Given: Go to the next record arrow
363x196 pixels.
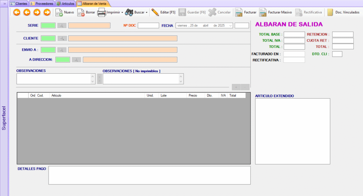Looking at the screenshot, I should coord(37,12).
